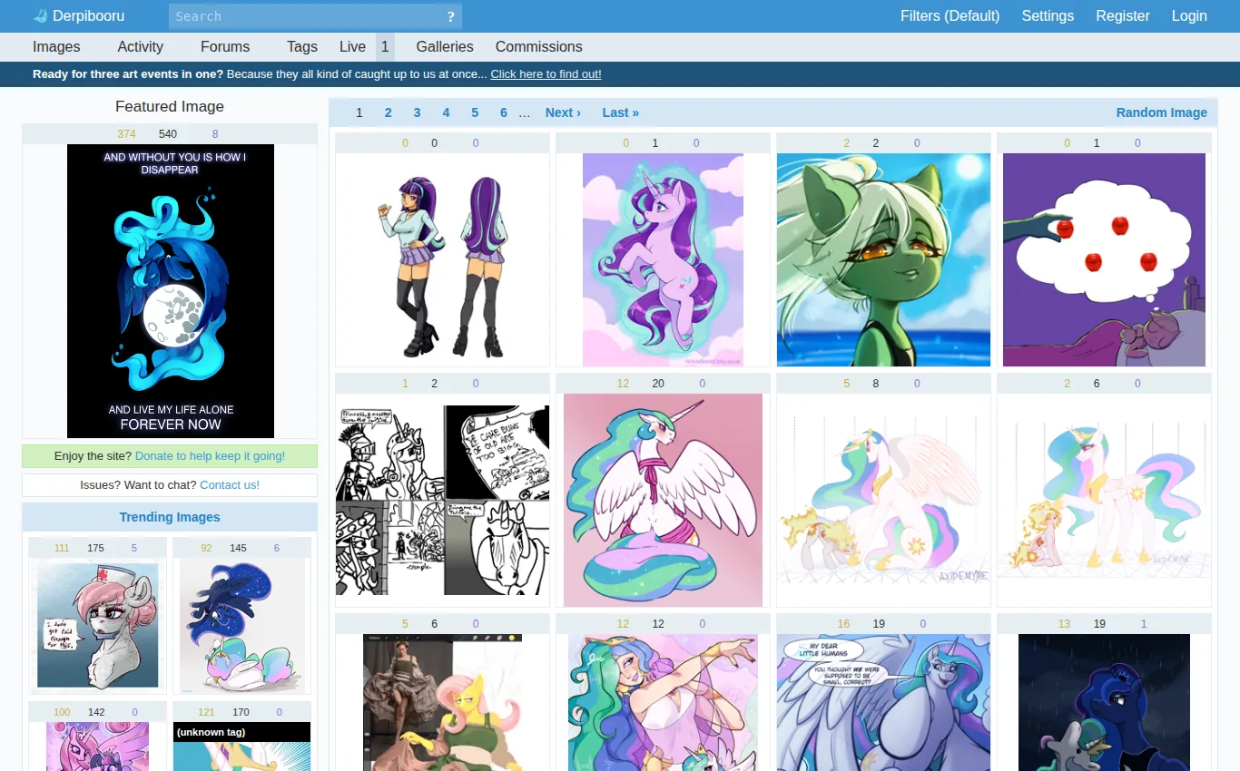Open the trending nurse pony thumbnail

click(x=97, y=625)
